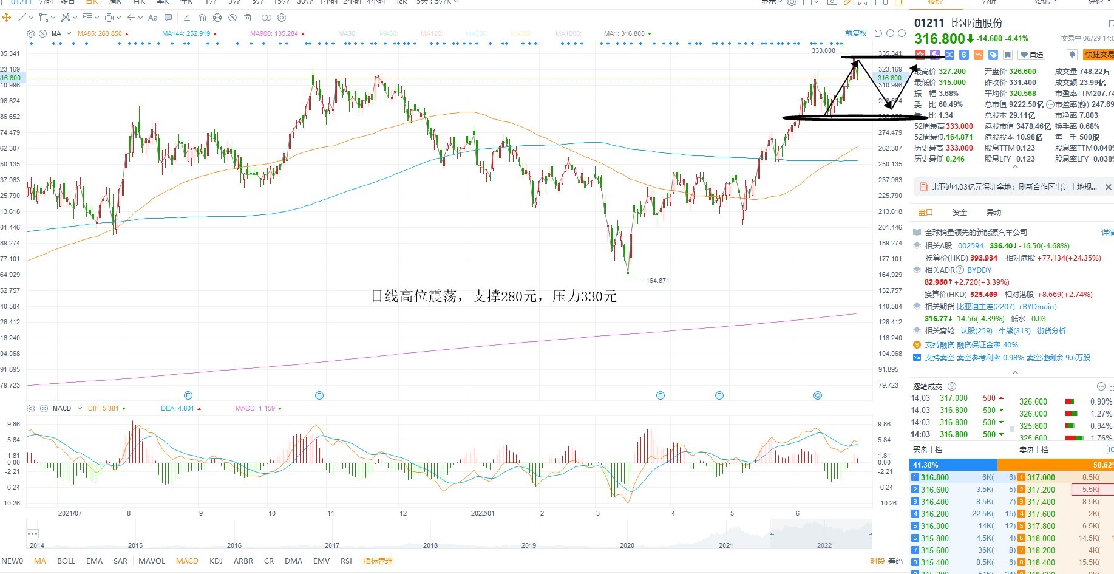Screen dimensions: 1114x574
Task: Click the blue shuffle compare icon
Action: 949,55
